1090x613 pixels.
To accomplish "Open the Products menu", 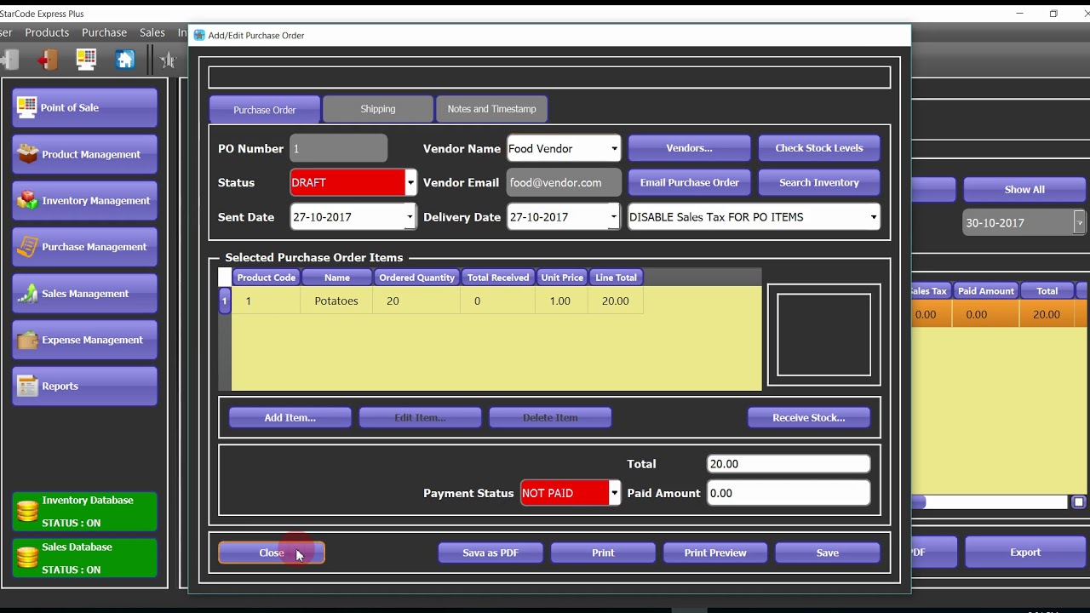I will [47, 32].
